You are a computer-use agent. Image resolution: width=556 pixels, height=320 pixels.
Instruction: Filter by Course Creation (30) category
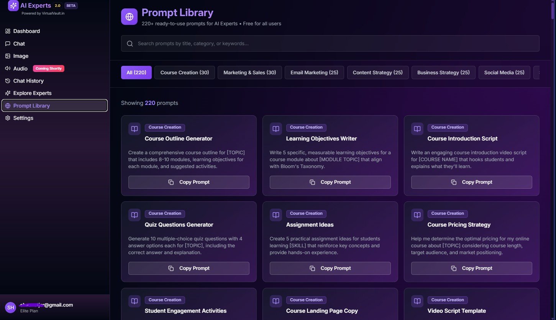(x=185, y=72)
